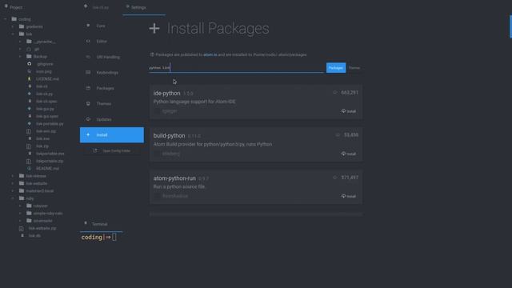Click the image icon beside icon.png
Image resolution: width=512 pixels, height=288 pixels.
(30, 71)
